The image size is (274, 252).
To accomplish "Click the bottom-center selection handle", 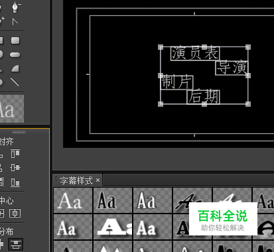I will (204, 104).
